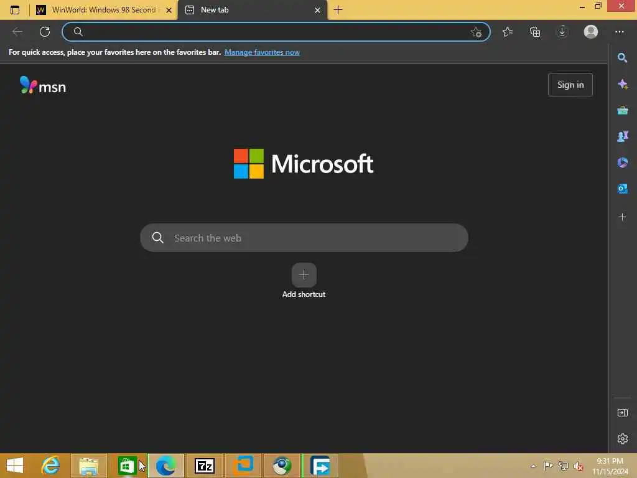Screen dimensions: 637x478
Task: Close the WinWorld tab
Action: point(169,10)
